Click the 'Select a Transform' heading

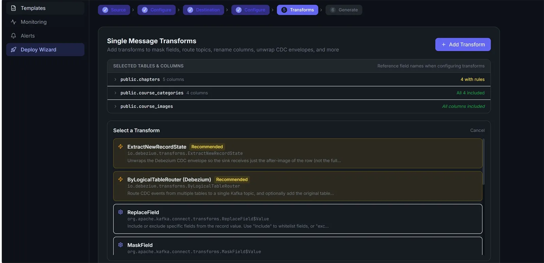pos(136,130)
